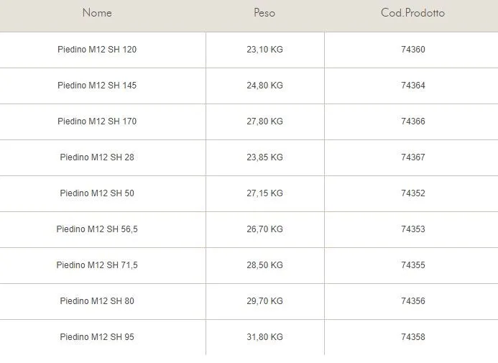The image size is (498, 363).
Task: Select the Piedino M12 SH 50 cell
Action: (x=97, y=193)
